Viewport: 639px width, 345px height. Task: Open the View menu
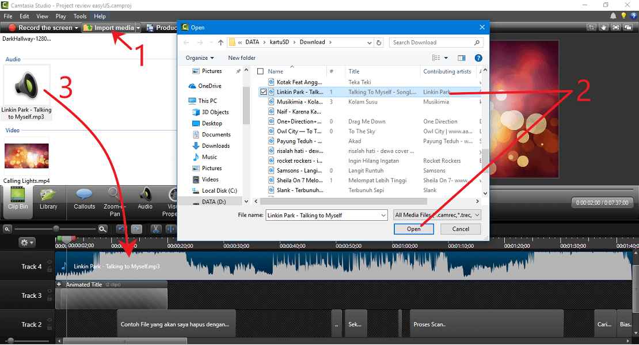point(42,16)
